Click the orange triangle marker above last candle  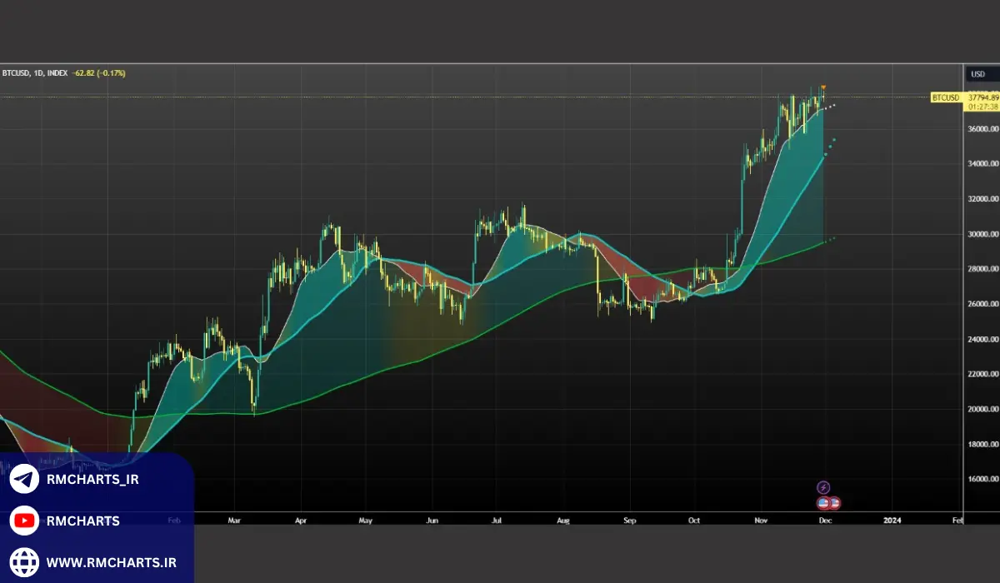click(x=823, y=87)
